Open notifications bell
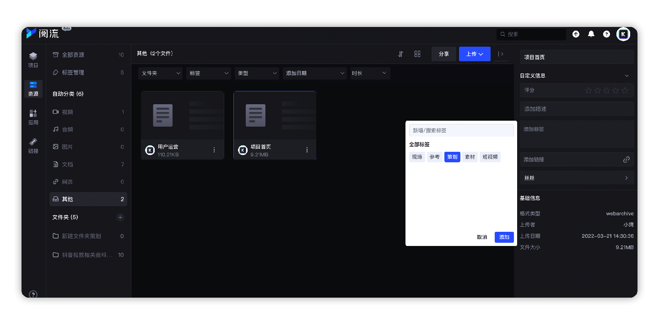 tap(591, 34)
